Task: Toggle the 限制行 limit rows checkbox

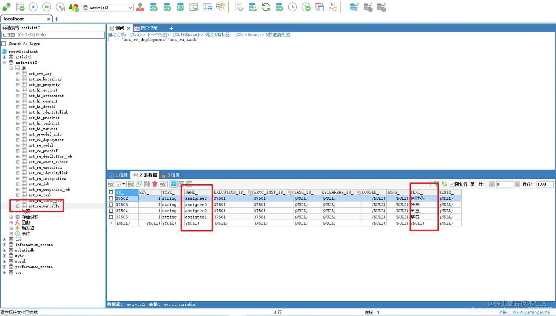Action: (x=452, y=184)
